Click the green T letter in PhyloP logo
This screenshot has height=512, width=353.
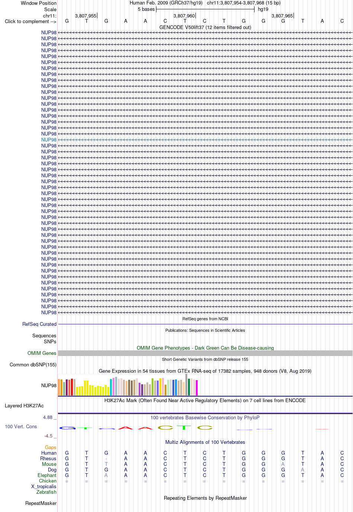[x=184, y=427]
